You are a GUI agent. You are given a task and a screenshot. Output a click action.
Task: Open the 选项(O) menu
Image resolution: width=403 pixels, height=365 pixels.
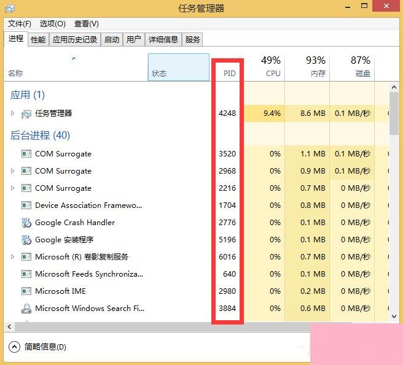[x=52, y=24]
